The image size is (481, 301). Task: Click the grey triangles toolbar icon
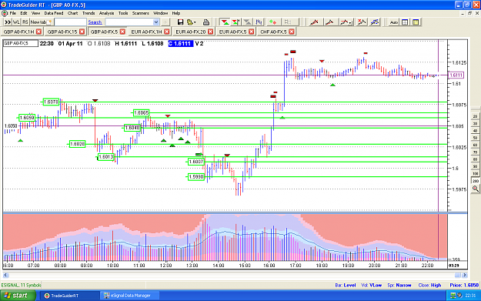click(247, 22)
